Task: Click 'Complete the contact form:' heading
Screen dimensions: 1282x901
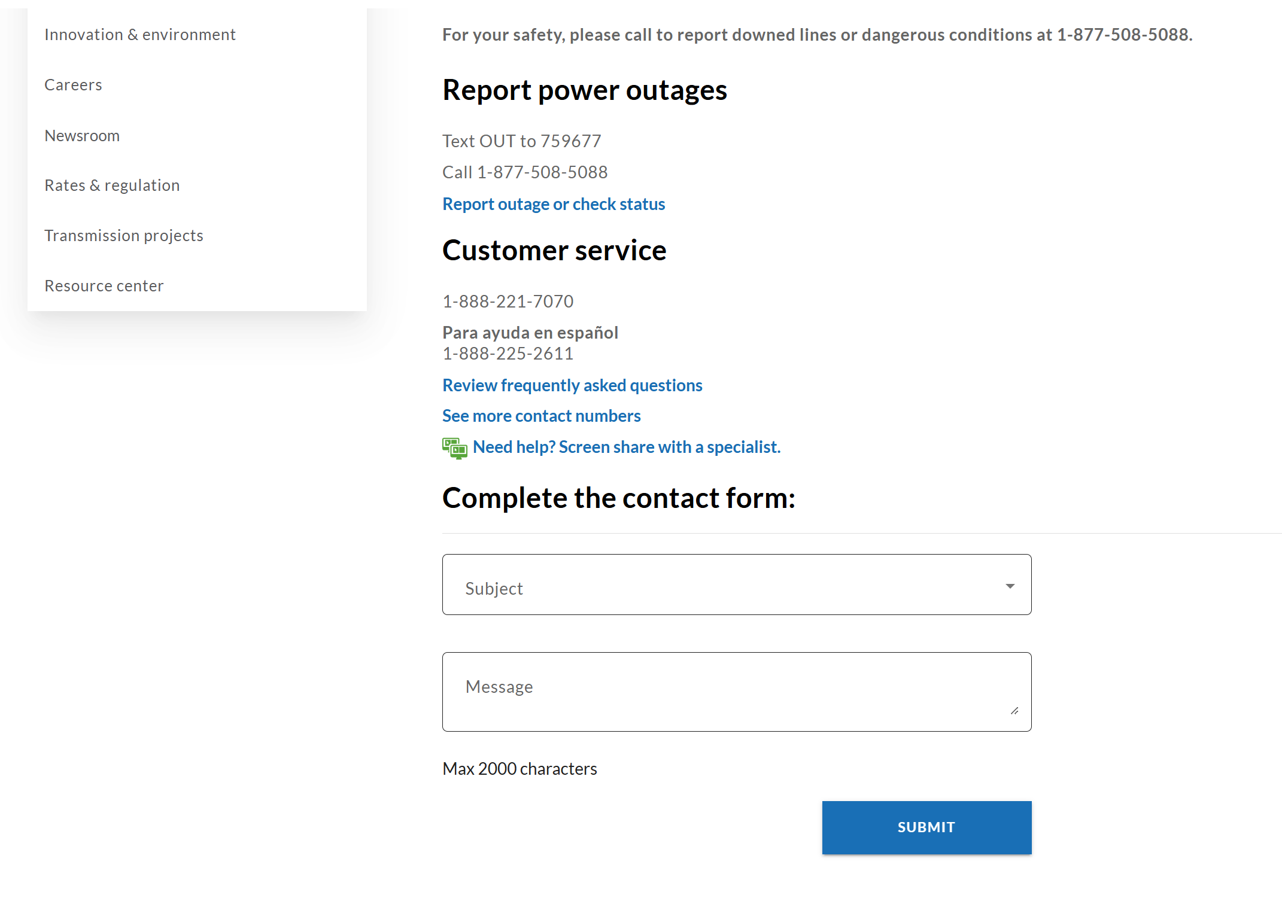Action: (x=619, y=498)
